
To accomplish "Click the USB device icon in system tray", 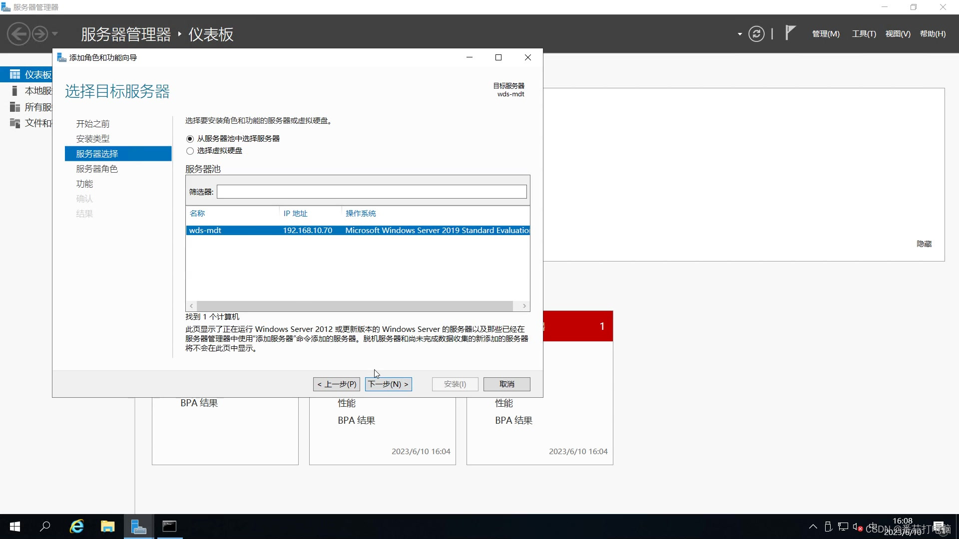I will pos(828,527).
